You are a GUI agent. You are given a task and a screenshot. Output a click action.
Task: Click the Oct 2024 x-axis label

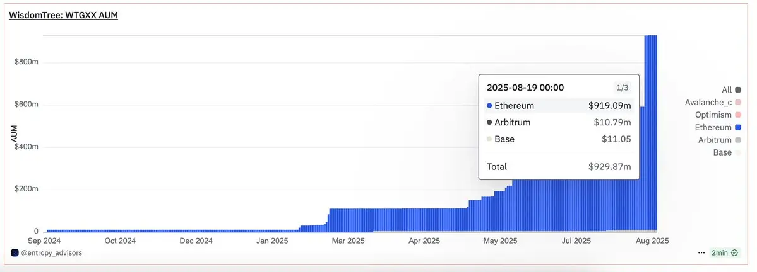click(x=120, y=241)
